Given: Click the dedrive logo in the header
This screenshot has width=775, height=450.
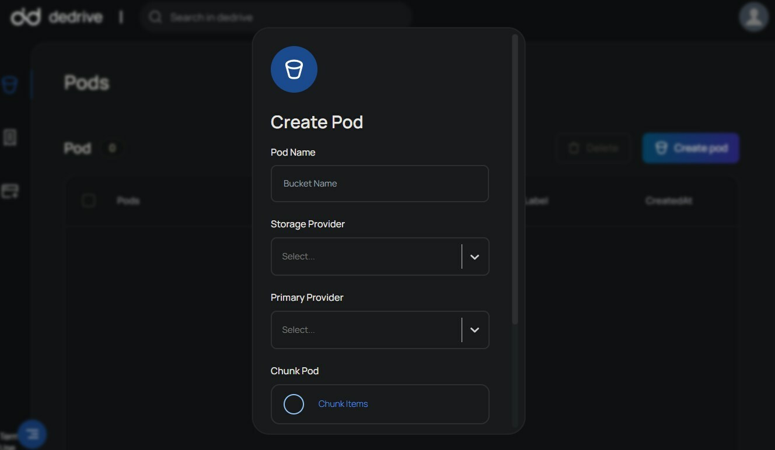Looking at the screenshot, I should point(56,17).
